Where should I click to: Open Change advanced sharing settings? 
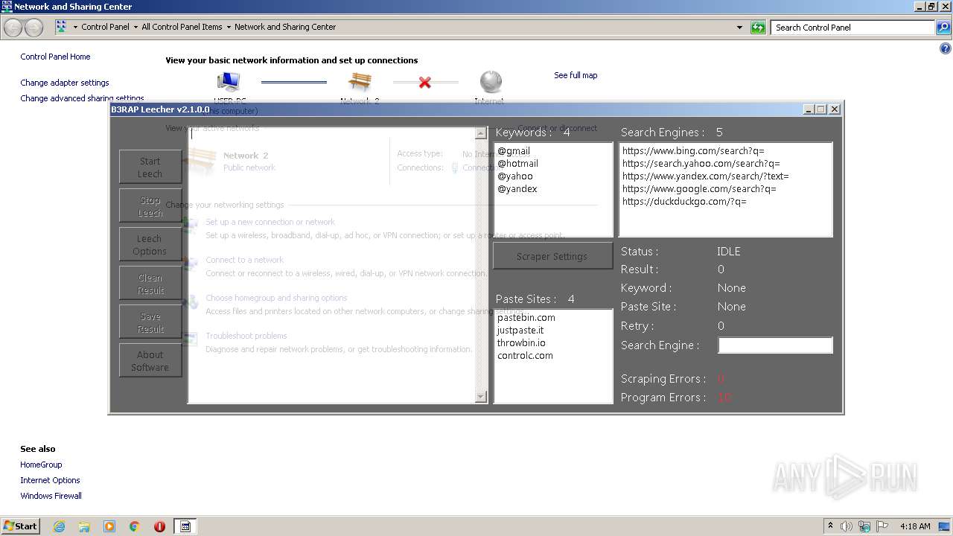(x=82, y=98)
